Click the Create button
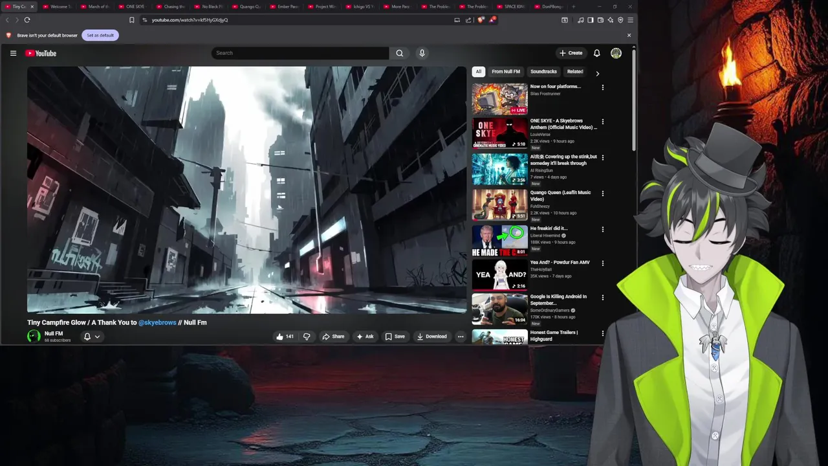 [x=571, y=53]
